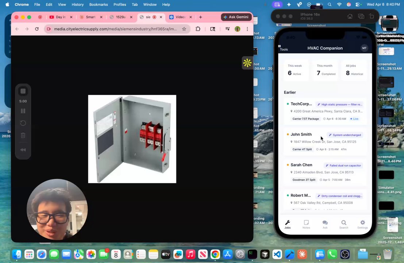Tap the Carrier 4T Split chip
This screenshot has width=404, height=263.
click(x=302, y=149)
